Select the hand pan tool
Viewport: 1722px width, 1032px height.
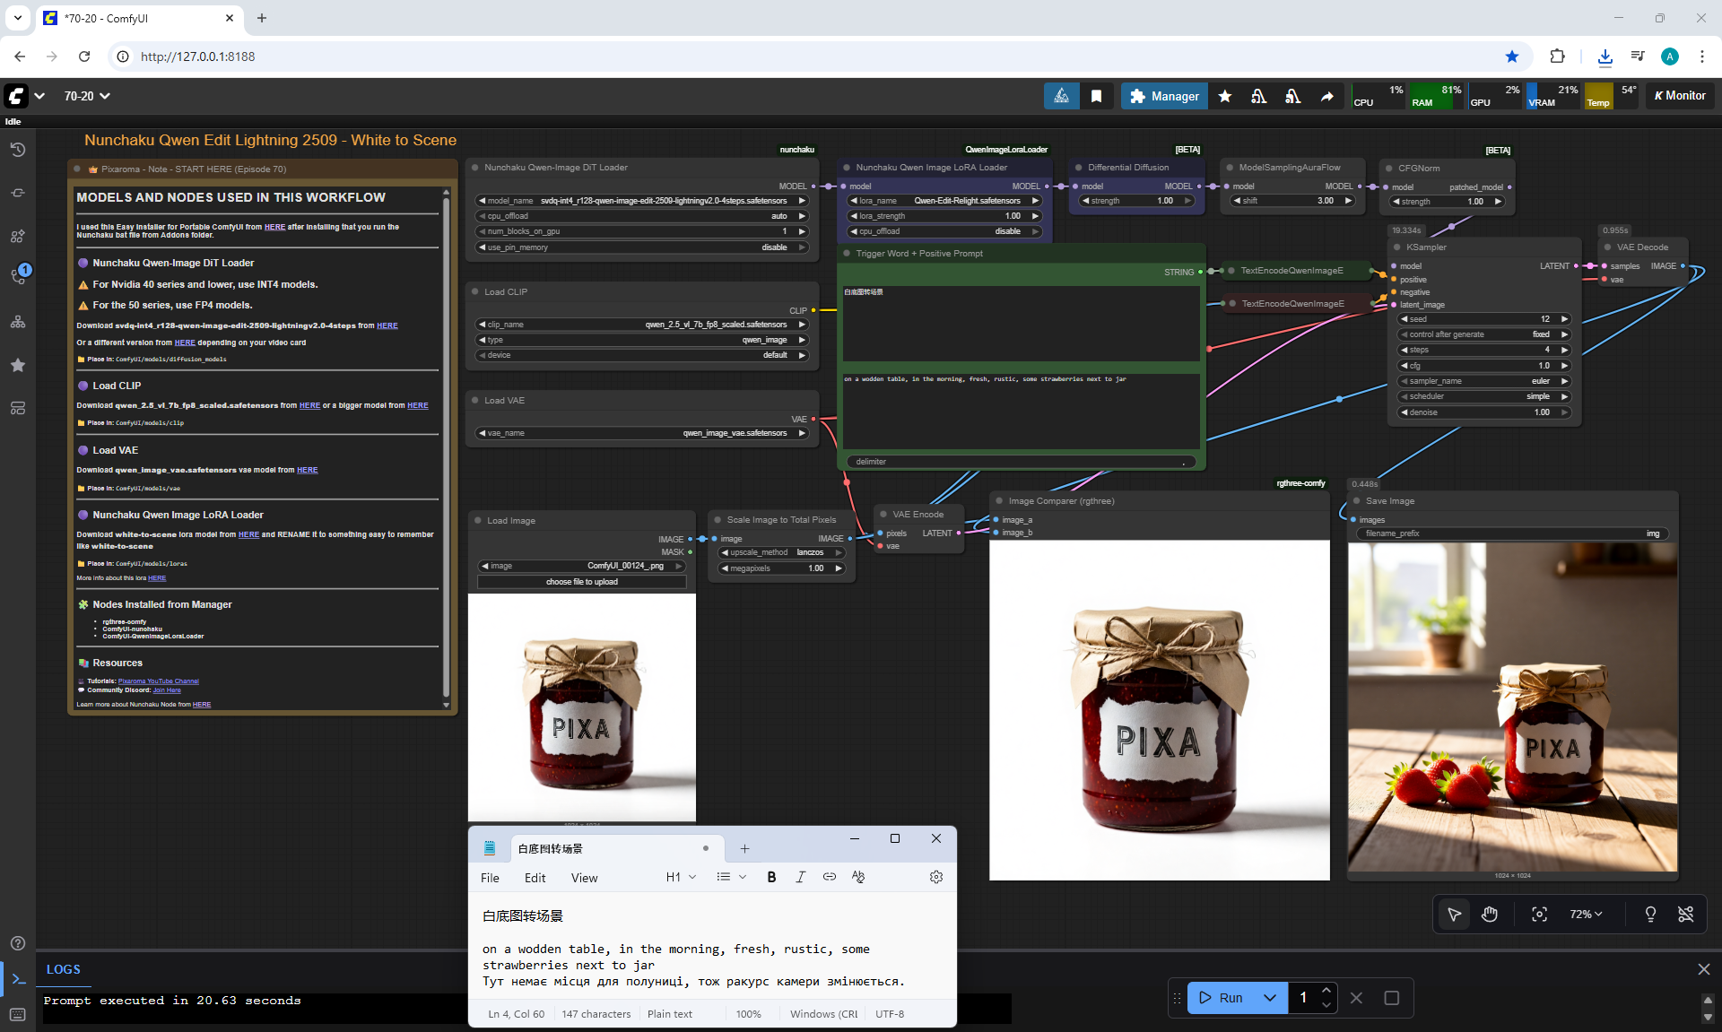coord(1490,915)
